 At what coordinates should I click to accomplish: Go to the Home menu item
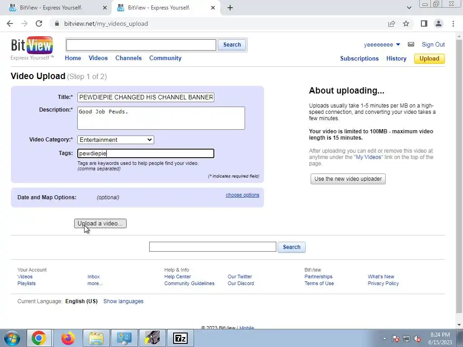(x=73, y=58)
